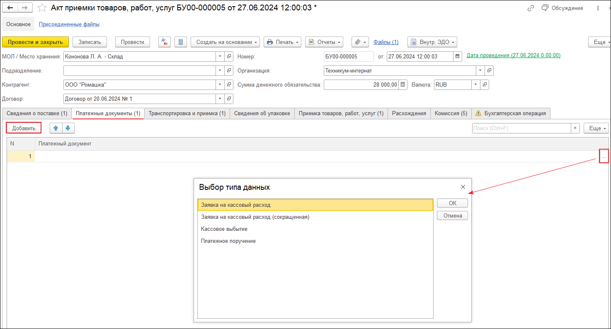Viewport: 611px width, 329px height.
Task: Select the Основное section
Action: (18, 24)
